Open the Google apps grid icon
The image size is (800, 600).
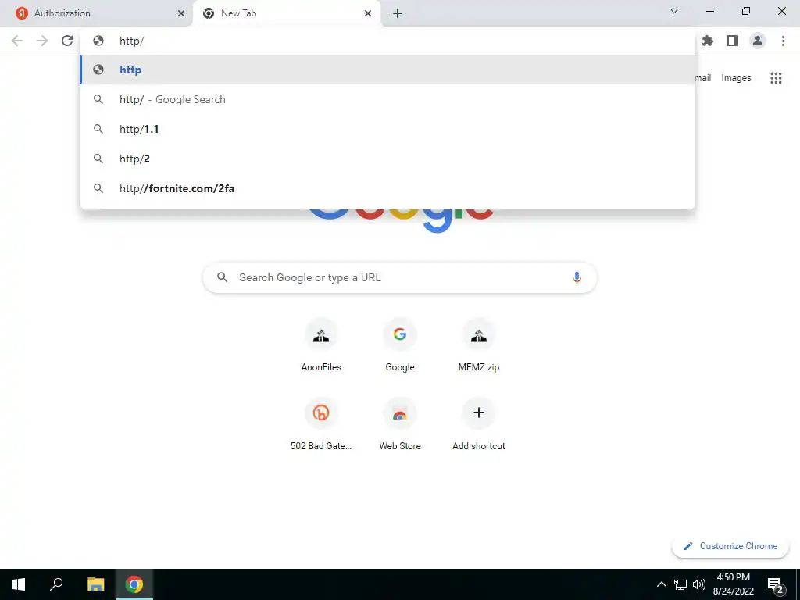[776, 78]
